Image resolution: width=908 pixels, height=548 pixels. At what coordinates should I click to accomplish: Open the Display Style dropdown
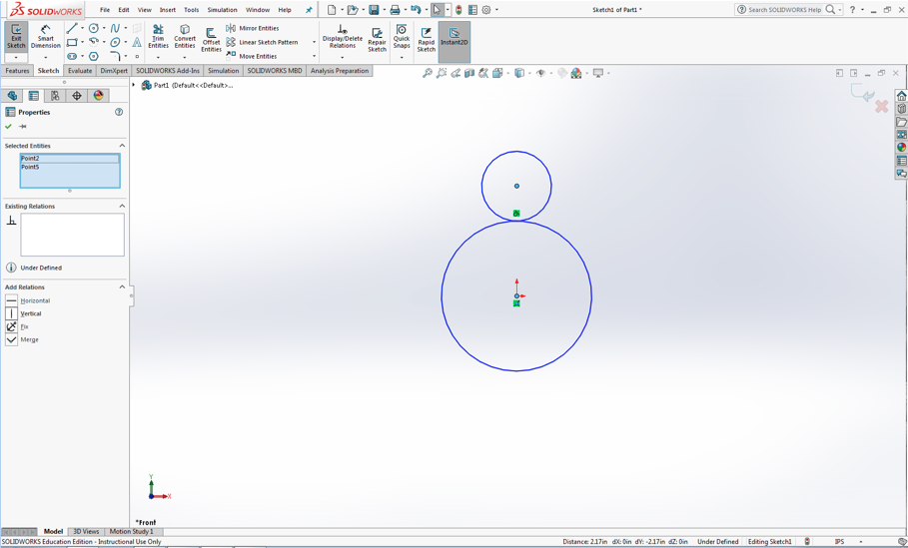[520, 73]
